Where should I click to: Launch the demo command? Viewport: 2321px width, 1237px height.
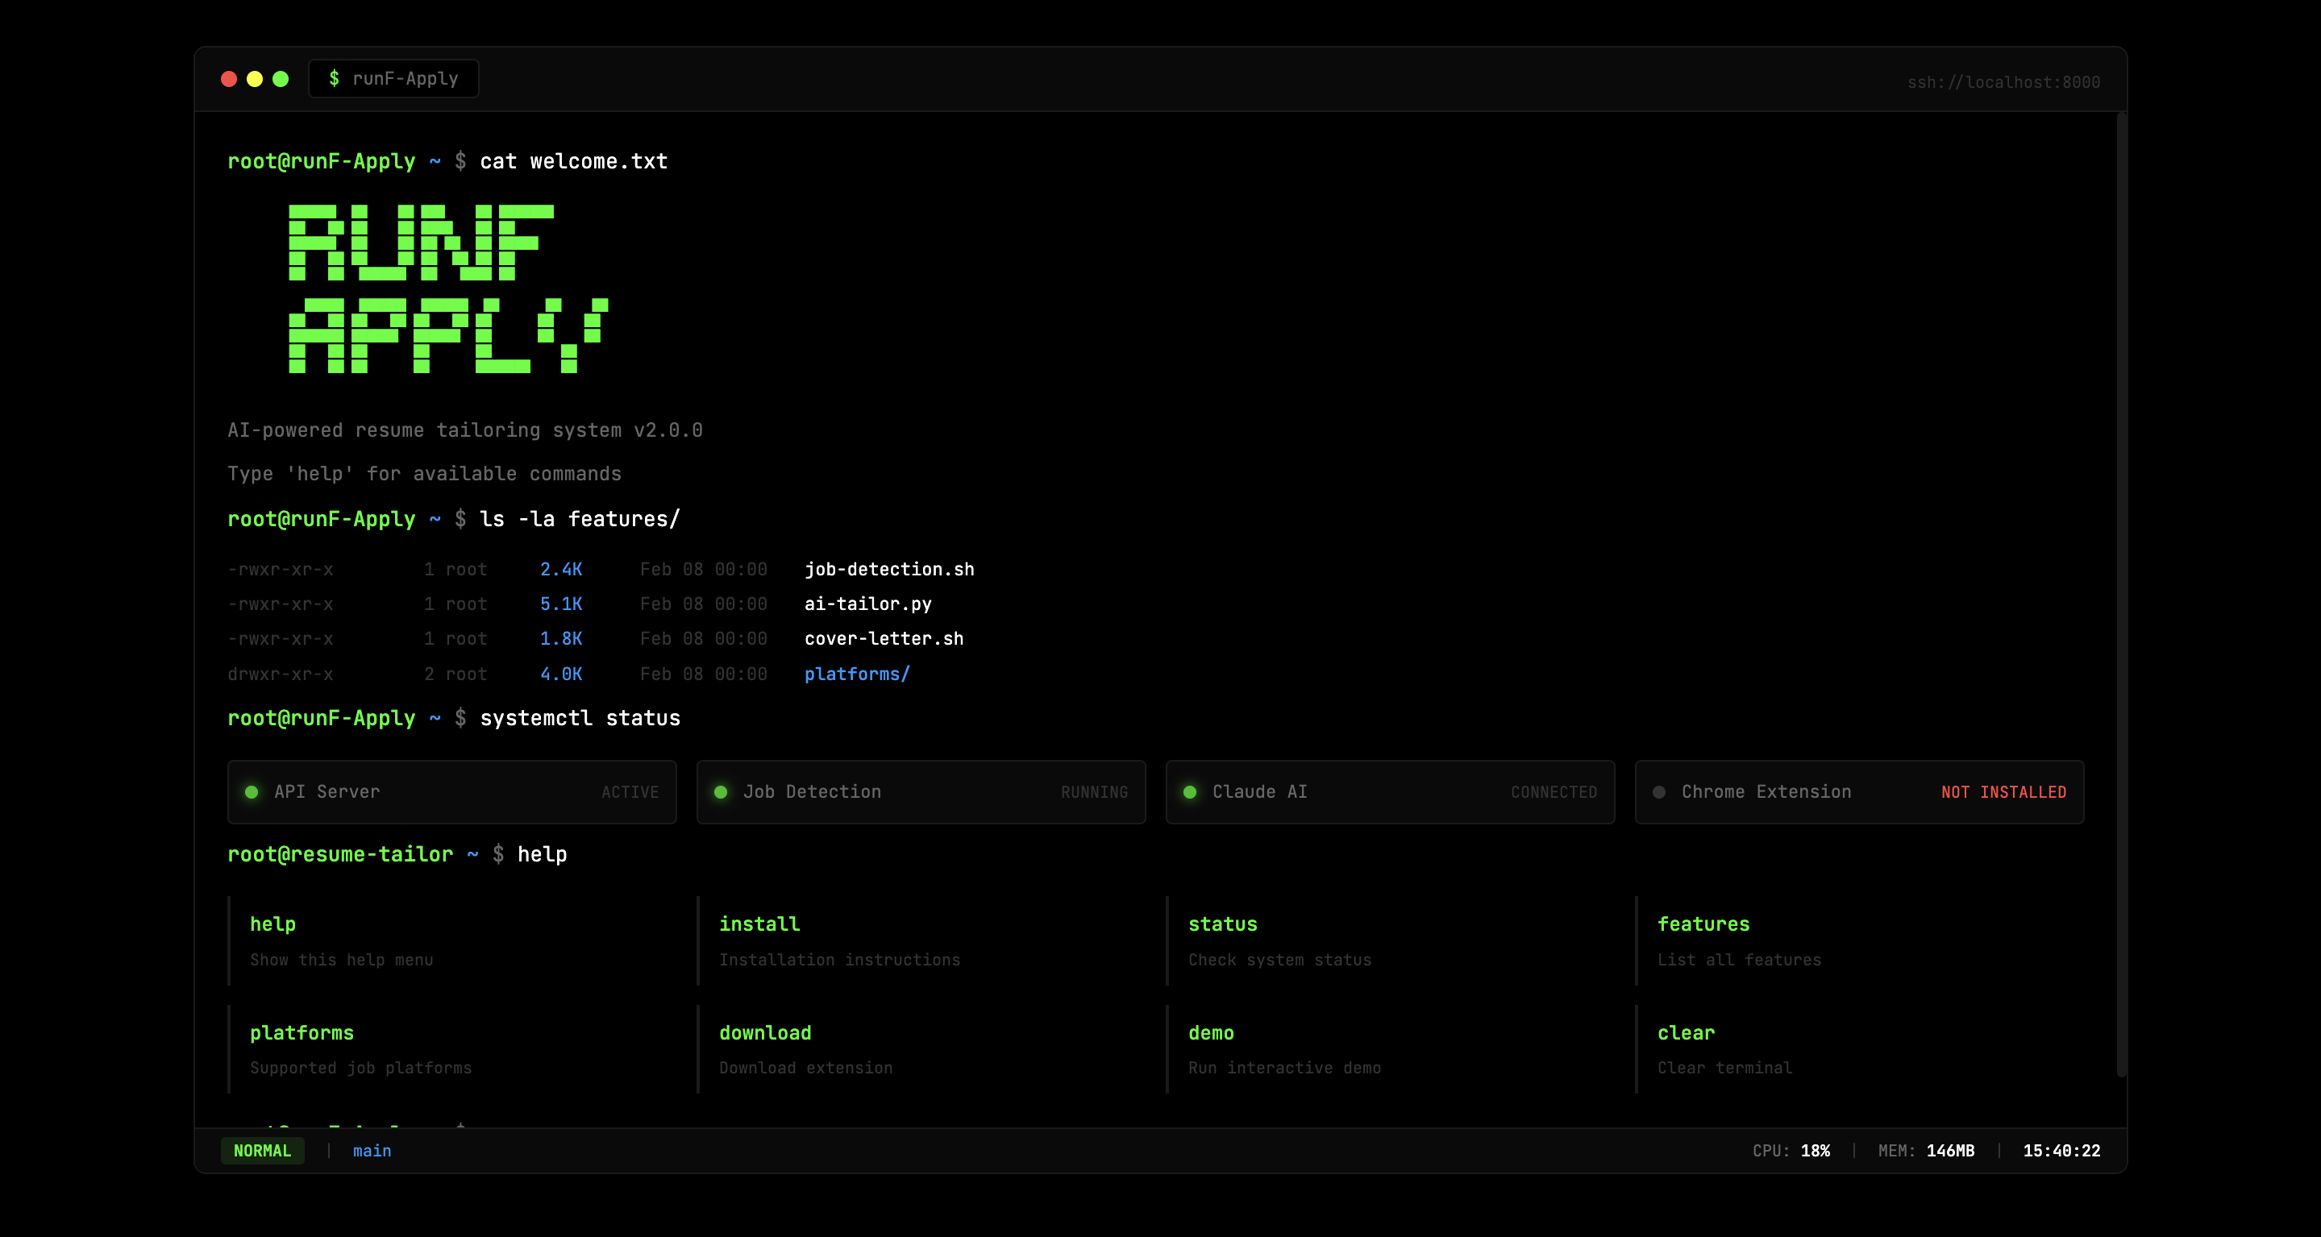[x=1211, y=1033]
